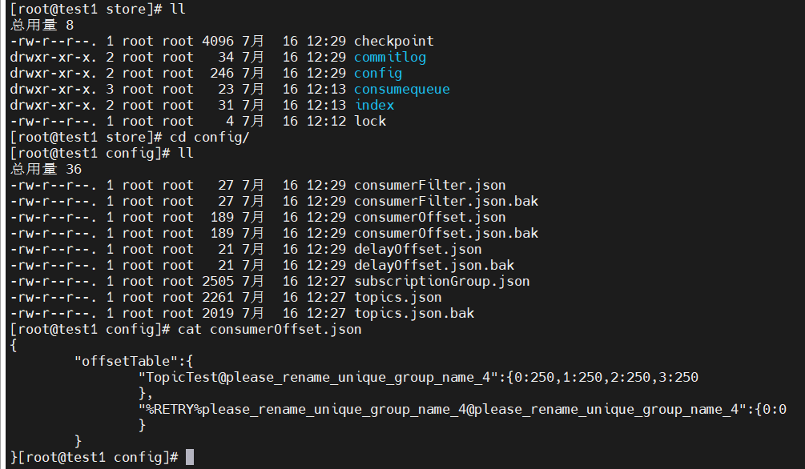Click the blue consumequeue directory name
Screen dimensions: 805x469
point(401,89)
